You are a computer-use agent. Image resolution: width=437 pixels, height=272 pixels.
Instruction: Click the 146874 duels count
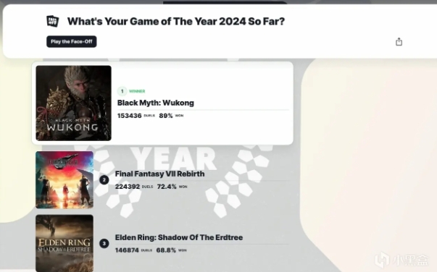point(127,250)
